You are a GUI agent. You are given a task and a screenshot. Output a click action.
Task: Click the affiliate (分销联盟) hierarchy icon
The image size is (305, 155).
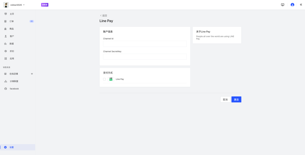pos(6,81)
